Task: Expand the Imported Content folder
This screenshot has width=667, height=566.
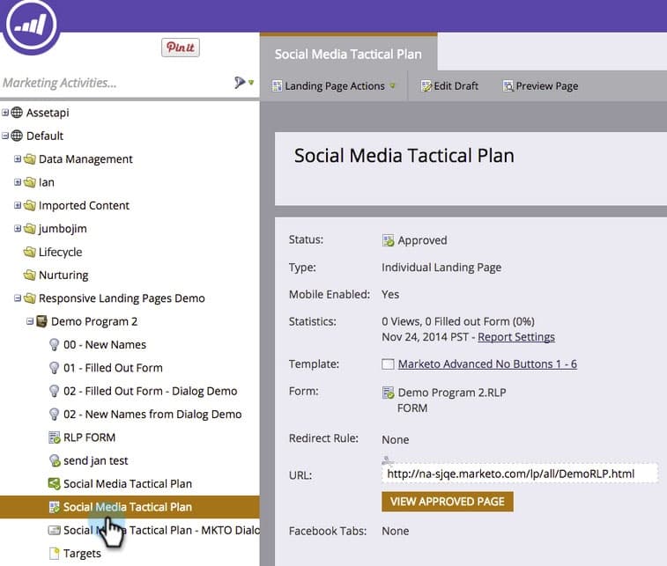Action: [x=18, y=205]
